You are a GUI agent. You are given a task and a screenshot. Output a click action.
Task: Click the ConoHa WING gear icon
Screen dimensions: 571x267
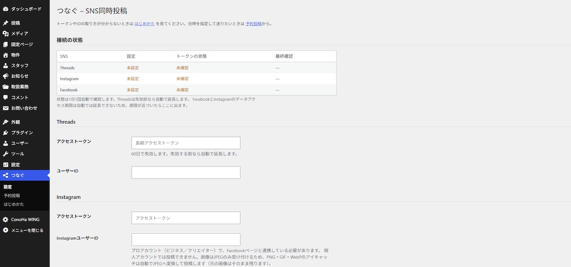[x=6, y=219]
